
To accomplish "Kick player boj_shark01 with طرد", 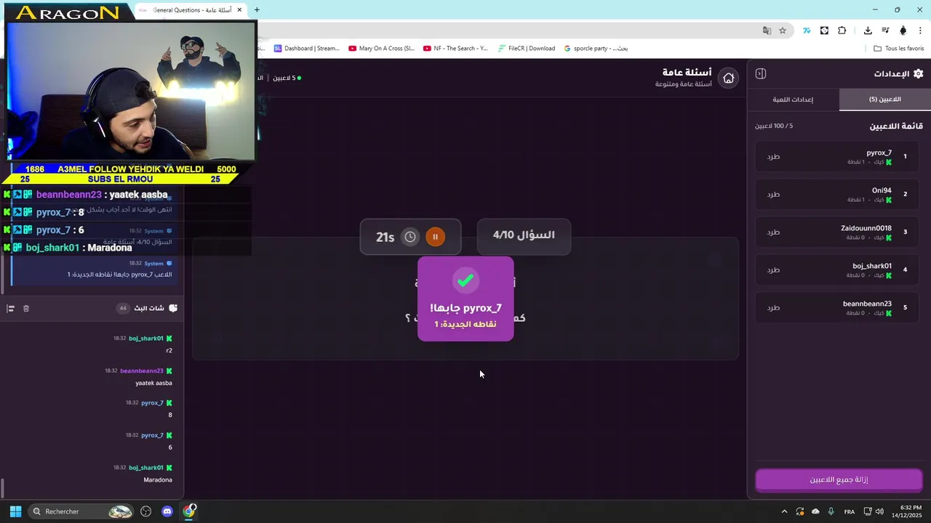I will click(x=773, y=269).
